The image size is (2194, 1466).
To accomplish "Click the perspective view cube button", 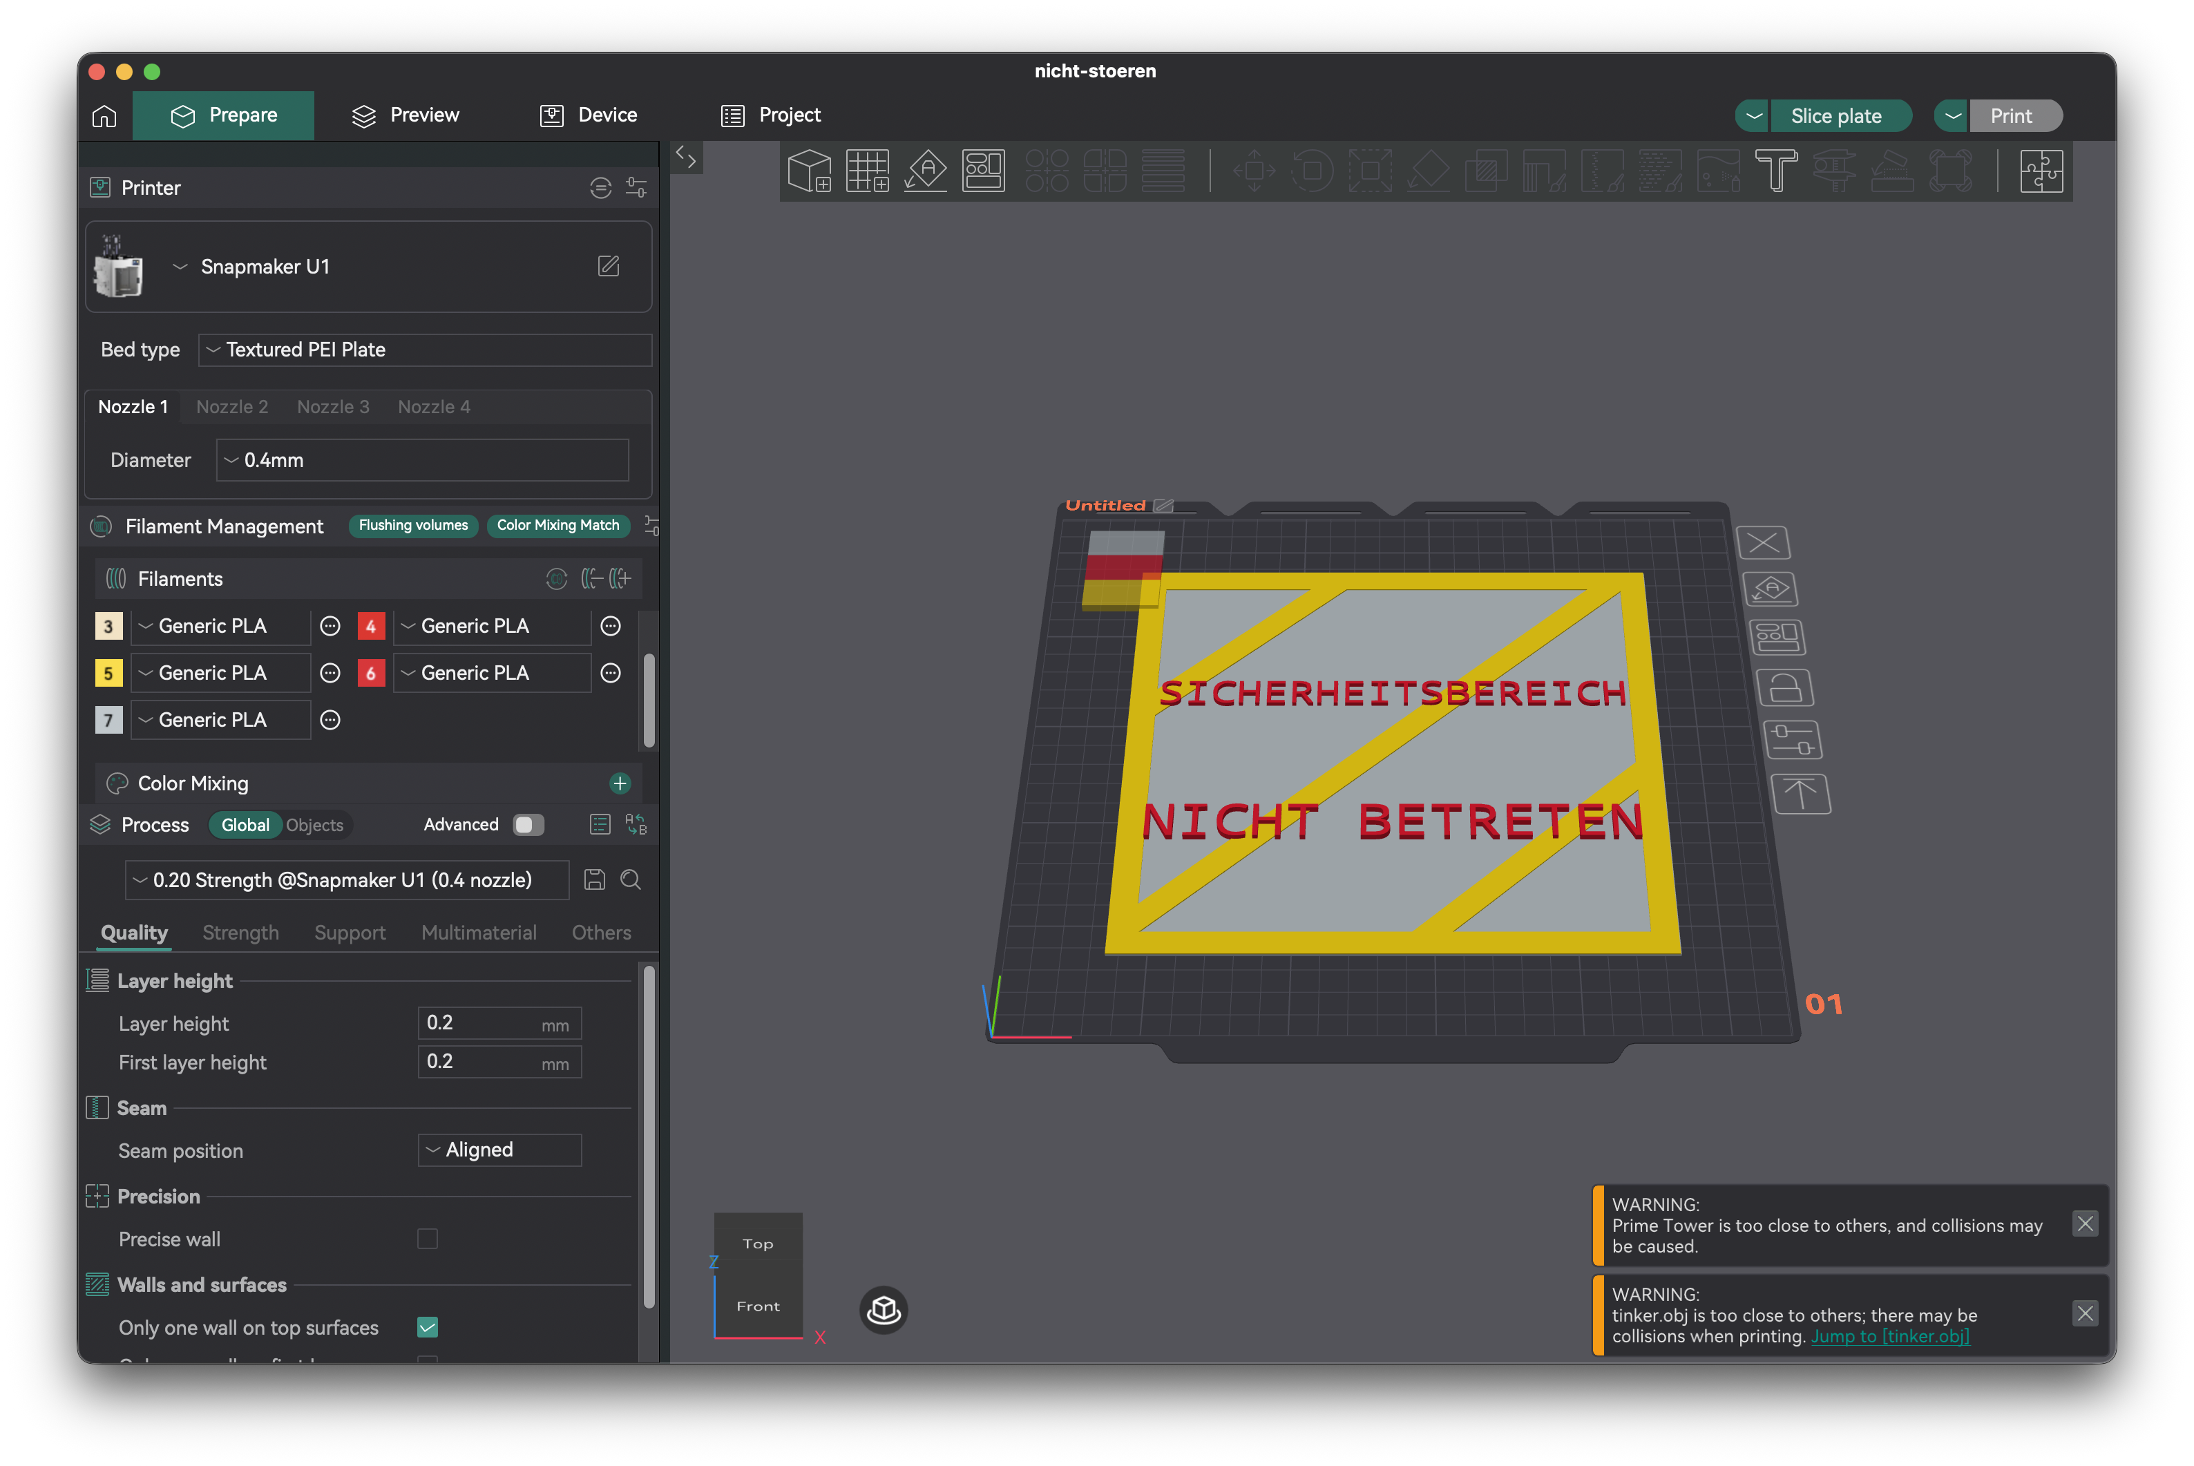I will pyautogui.click(x=884, y=1310).
